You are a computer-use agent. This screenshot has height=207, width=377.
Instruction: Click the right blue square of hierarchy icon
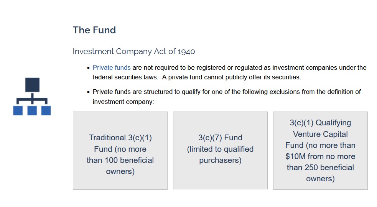[x=46, y=111]
